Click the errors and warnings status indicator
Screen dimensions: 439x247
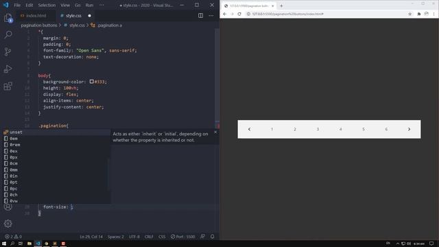(14, 237)
